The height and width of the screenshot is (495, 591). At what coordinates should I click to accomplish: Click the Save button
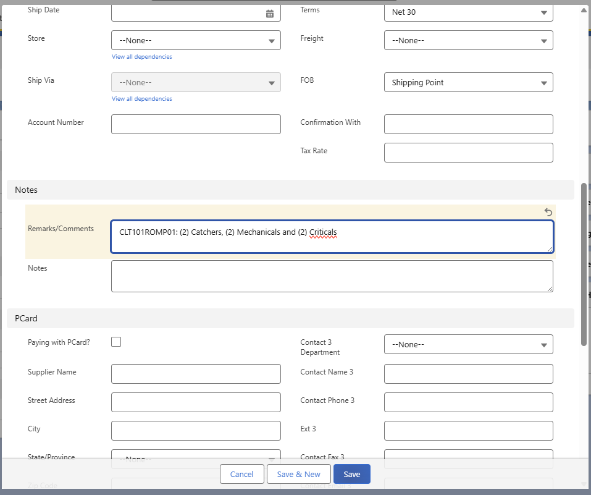(351, 474)
